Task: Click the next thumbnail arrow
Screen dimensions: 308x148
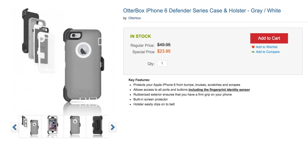Action: coord(113,127)
